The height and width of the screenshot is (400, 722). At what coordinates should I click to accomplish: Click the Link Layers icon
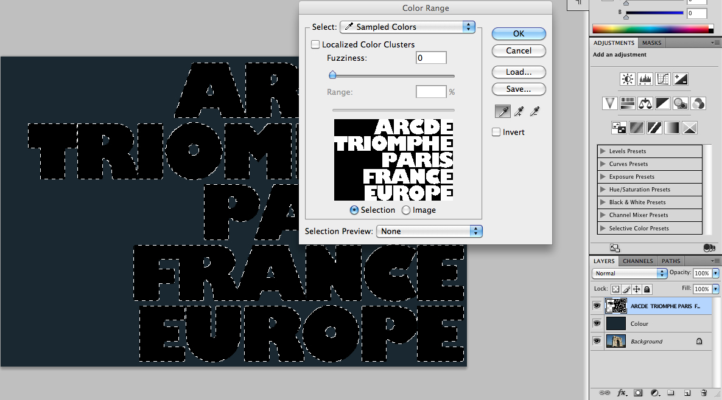(605, 393)
